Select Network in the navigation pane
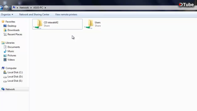This screenshot has width=197, height=111. click(x=10, y=89)
